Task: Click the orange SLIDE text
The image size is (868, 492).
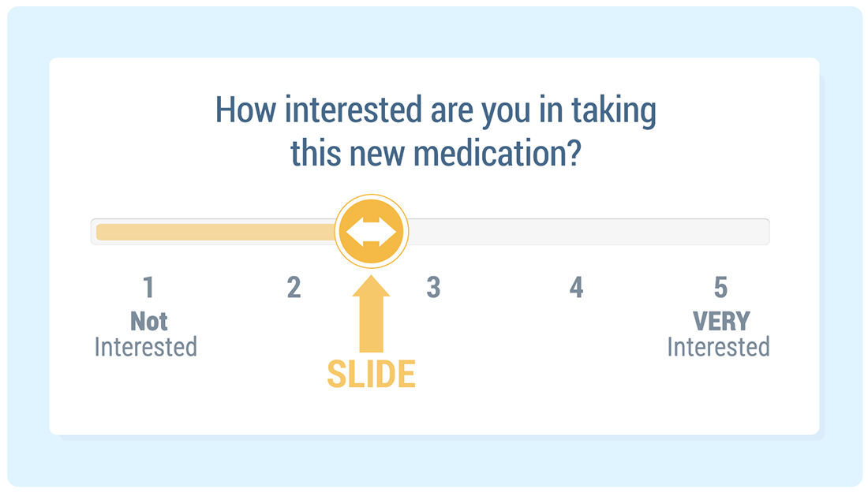Action: pyautogui.click(x=371, y=375)
